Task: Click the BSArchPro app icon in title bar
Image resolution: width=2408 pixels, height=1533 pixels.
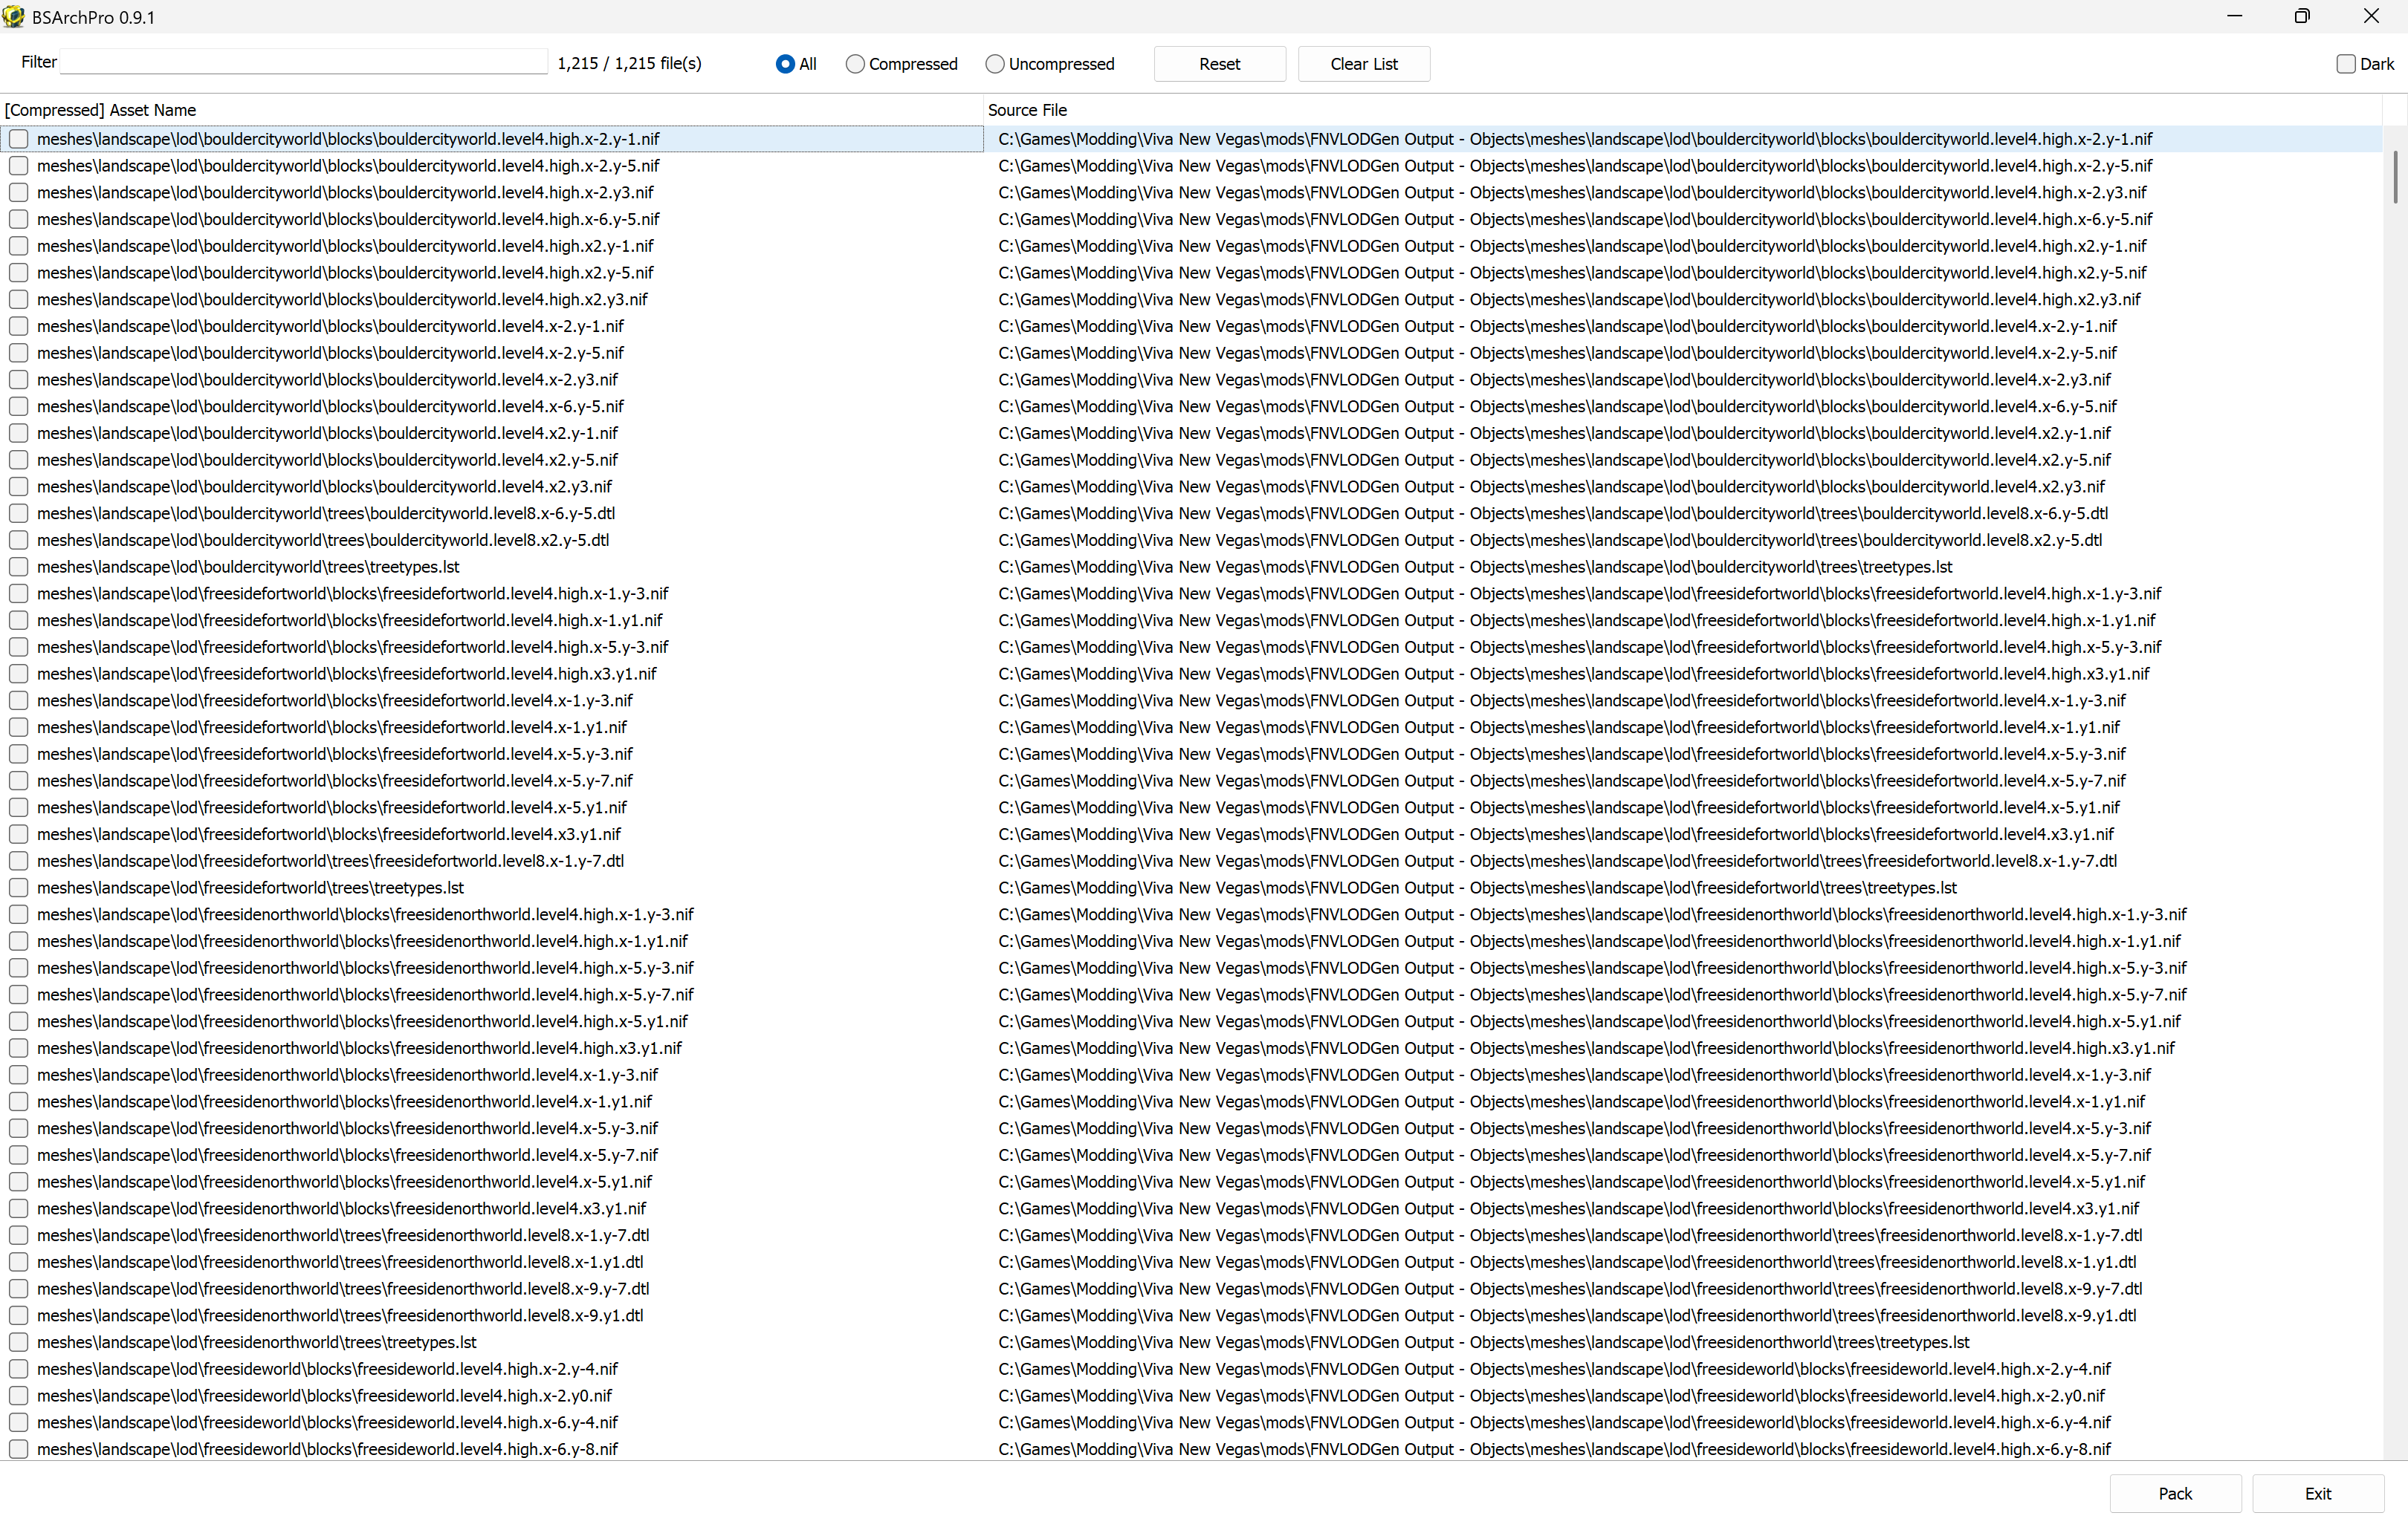Action: (14, 17)
